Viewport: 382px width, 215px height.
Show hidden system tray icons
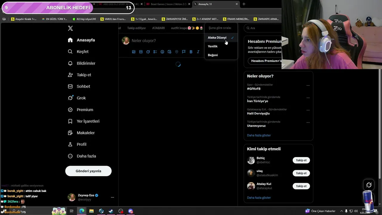point(342,211)
